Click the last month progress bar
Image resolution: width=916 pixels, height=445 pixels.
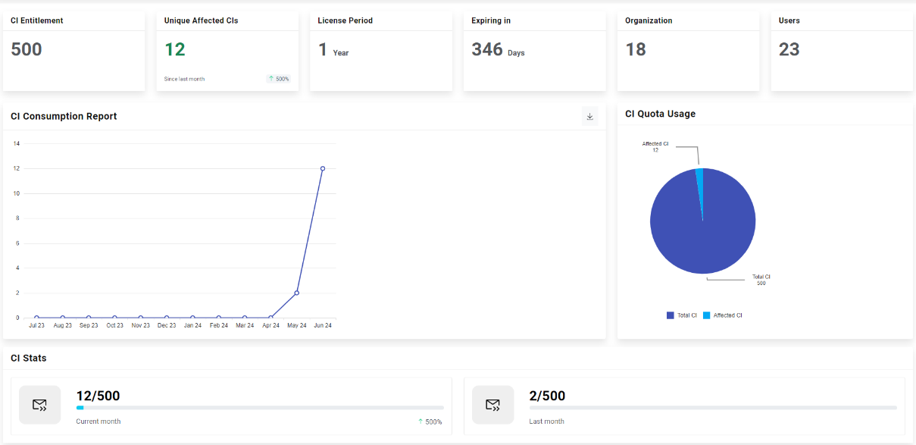(x=713, y=408)
